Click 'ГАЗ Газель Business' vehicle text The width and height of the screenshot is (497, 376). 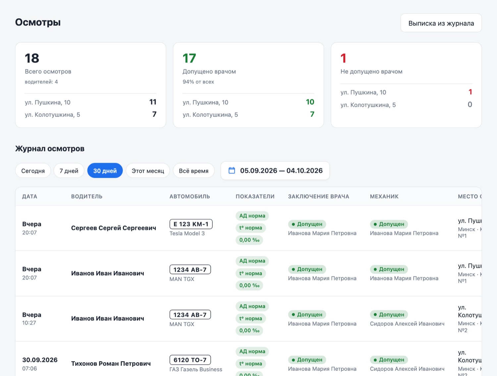click(x=196, y=369)
